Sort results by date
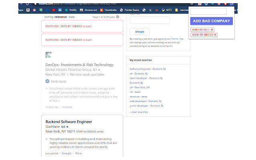 tap(72, 17)
